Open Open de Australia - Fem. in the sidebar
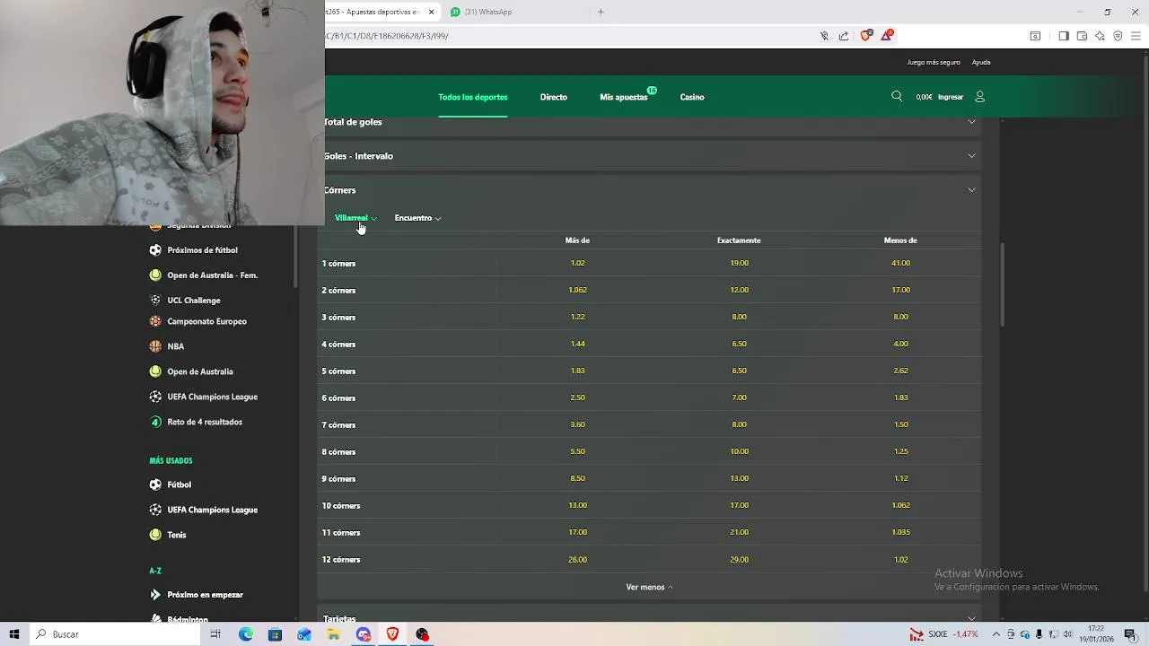 point(213,275)
